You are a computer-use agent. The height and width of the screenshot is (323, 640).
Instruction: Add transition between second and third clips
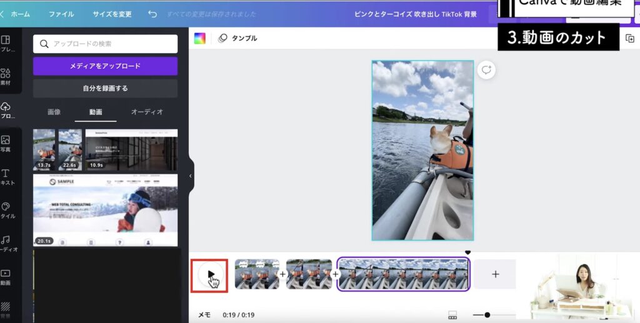click(335, 274)
